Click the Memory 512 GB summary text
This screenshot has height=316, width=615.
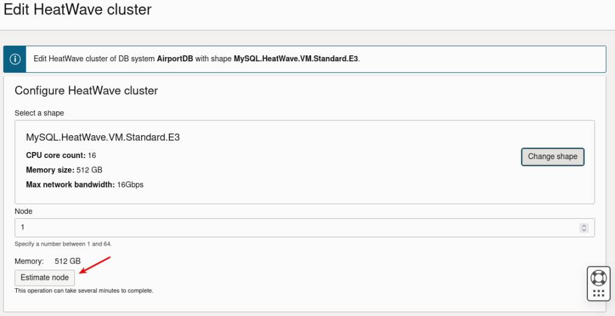tap(48, 261)
